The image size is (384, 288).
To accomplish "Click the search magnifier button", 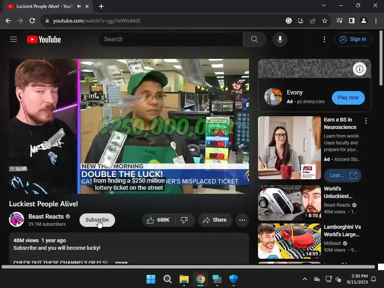I will coord(255,39).
